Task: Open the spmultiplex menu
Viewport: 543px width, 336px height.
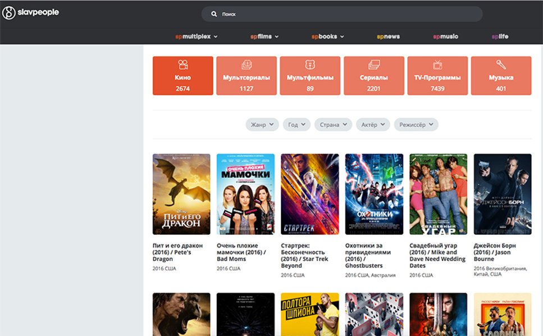Action: (196, 36)
